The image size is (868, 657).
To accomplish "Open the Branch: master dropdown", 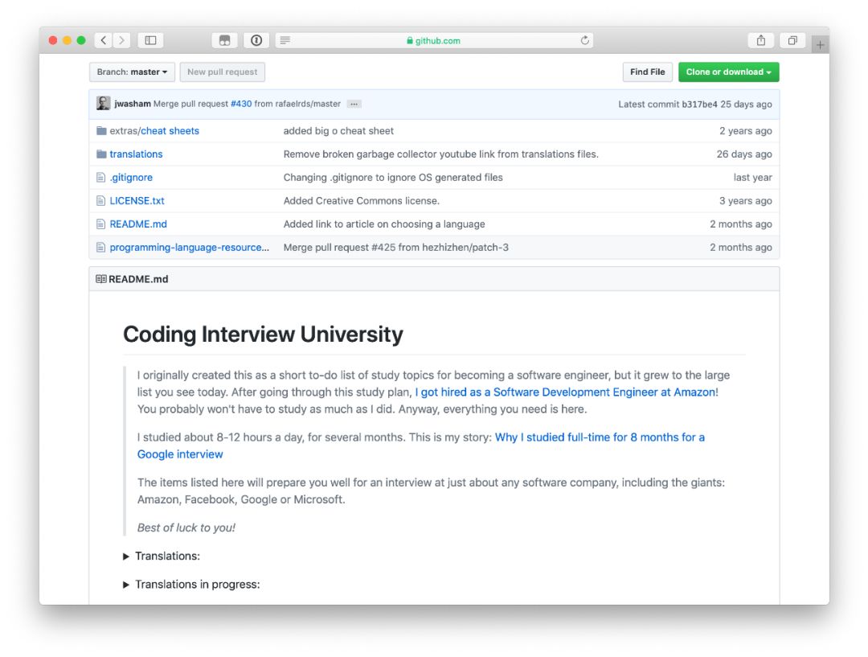I will pyautogui.click(x=132, y=72).
